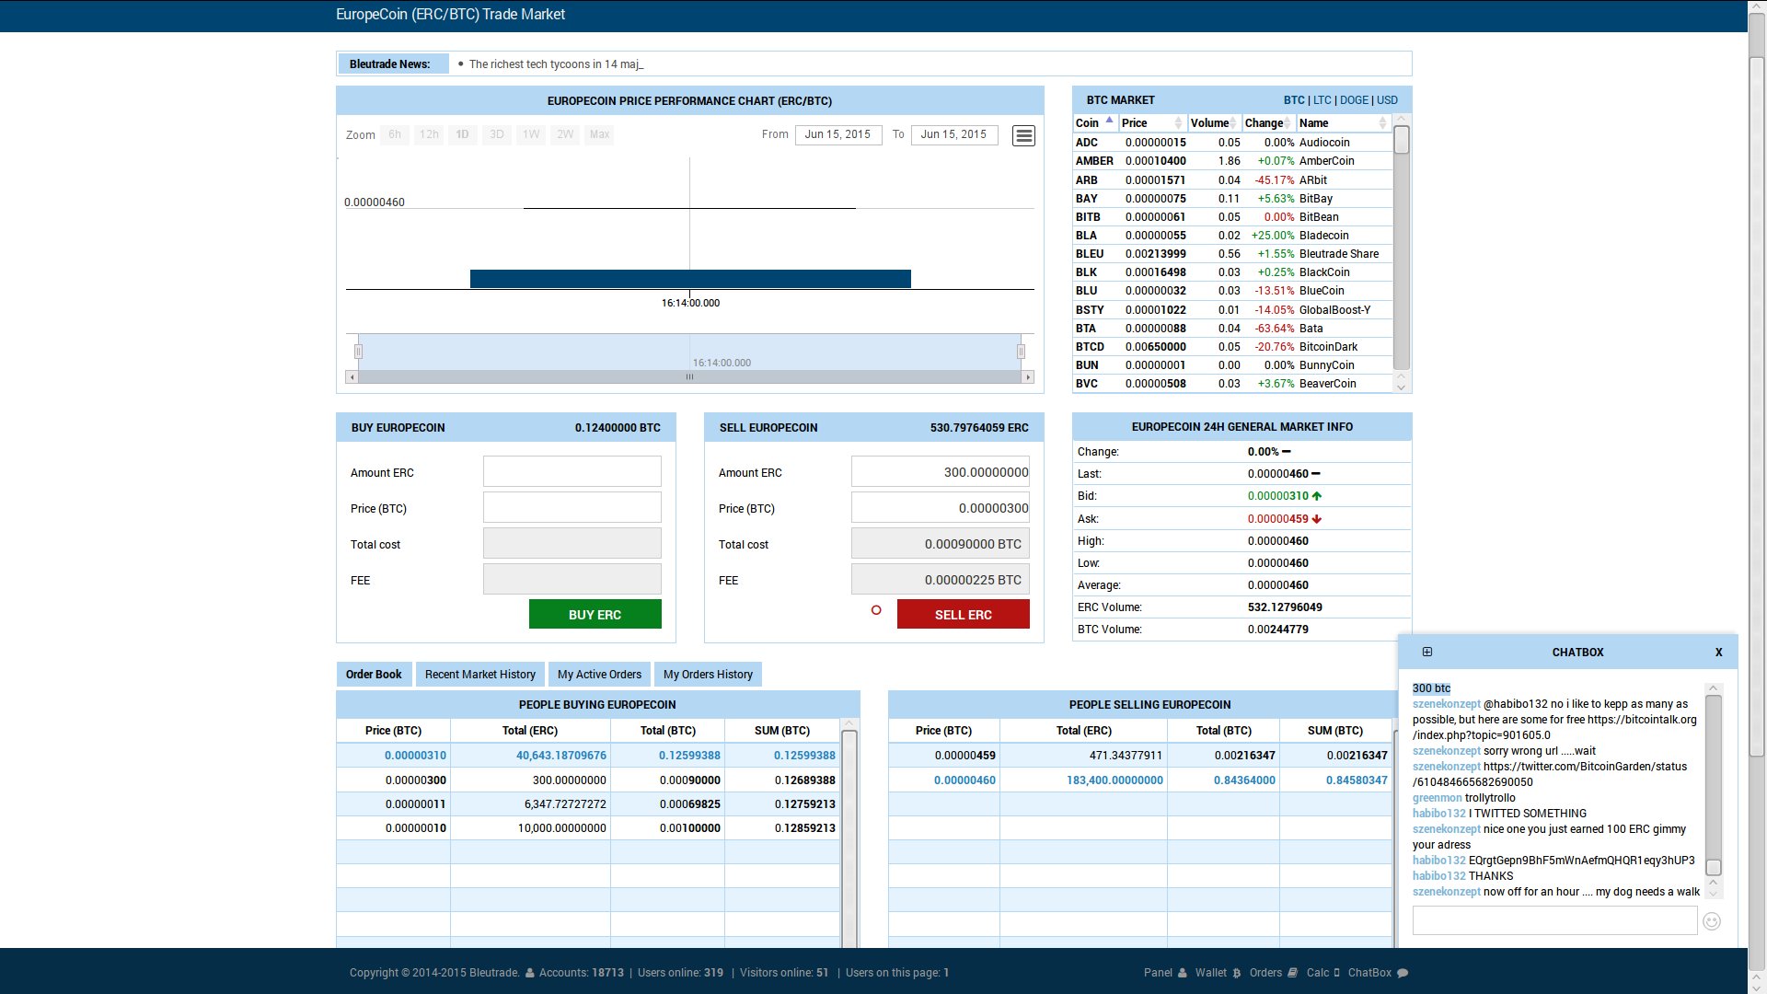Sort BTC market by Coin column
This screenshot has width=1767, height=994.
[1095, 123]
